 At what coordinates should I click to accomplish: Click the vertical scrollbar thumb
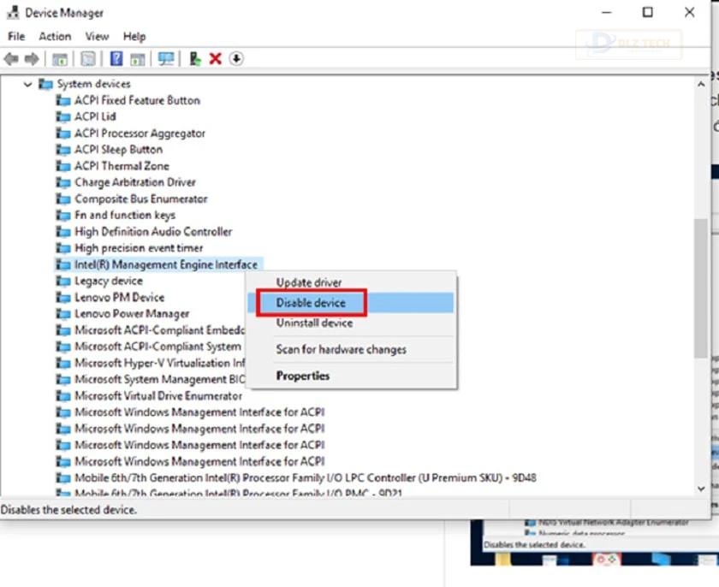(x=701, y=288)
